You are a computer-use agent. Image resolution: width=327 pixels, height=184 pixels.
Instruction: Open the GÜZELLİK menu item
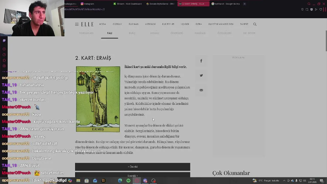[117, 24]
